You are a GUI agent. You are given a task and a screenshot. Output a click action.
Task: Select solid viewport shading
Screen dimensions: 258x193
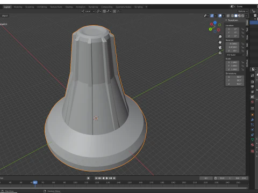pyautogui.click(x=236, y=16)
